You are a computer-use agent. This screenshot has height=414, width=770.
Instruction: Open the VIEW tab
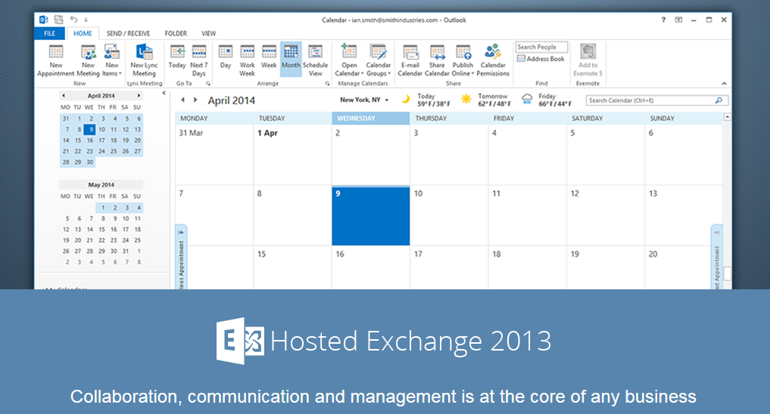(x=209, y=33)
